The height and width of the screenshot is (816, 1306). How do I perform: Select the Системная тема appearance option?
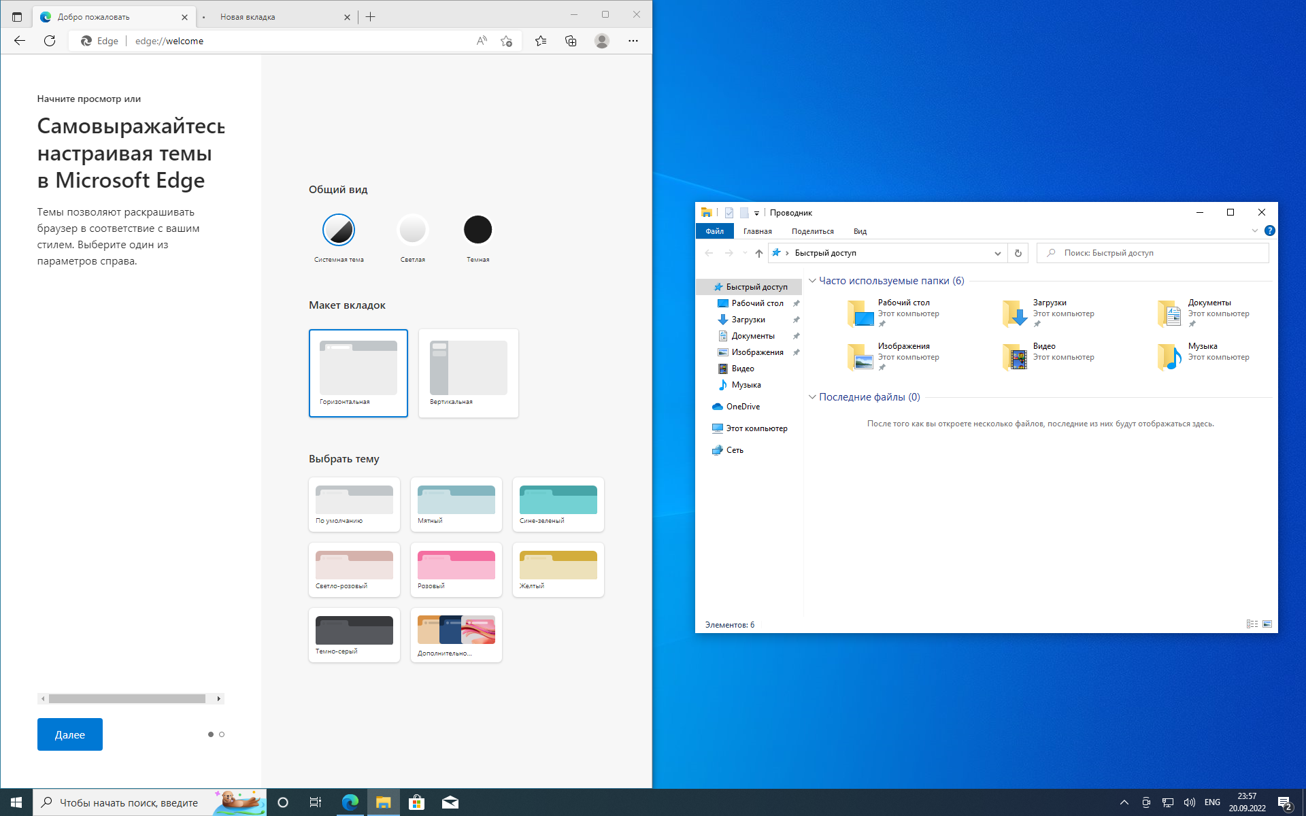click(339, 230)
